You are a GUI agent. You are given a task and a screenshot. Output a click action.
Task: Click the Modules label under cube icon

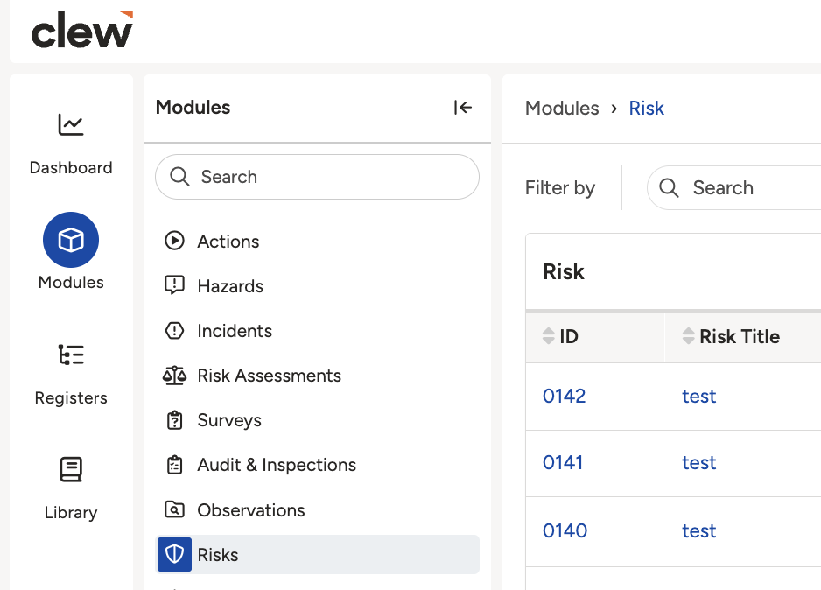click(71, 282)
